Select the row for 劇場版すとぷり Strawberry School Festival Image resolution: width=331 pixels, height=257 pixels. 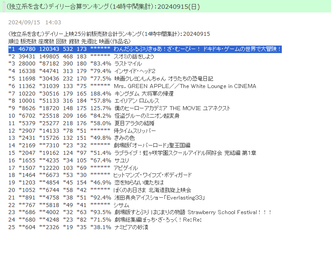(140, 212)
